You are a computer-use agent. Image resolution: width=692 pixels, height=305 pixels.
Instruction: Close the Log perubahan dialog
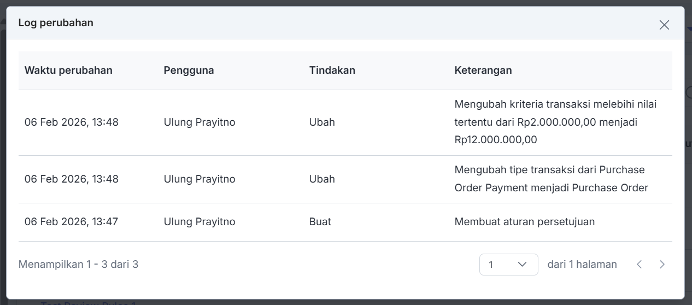point(664,25)
